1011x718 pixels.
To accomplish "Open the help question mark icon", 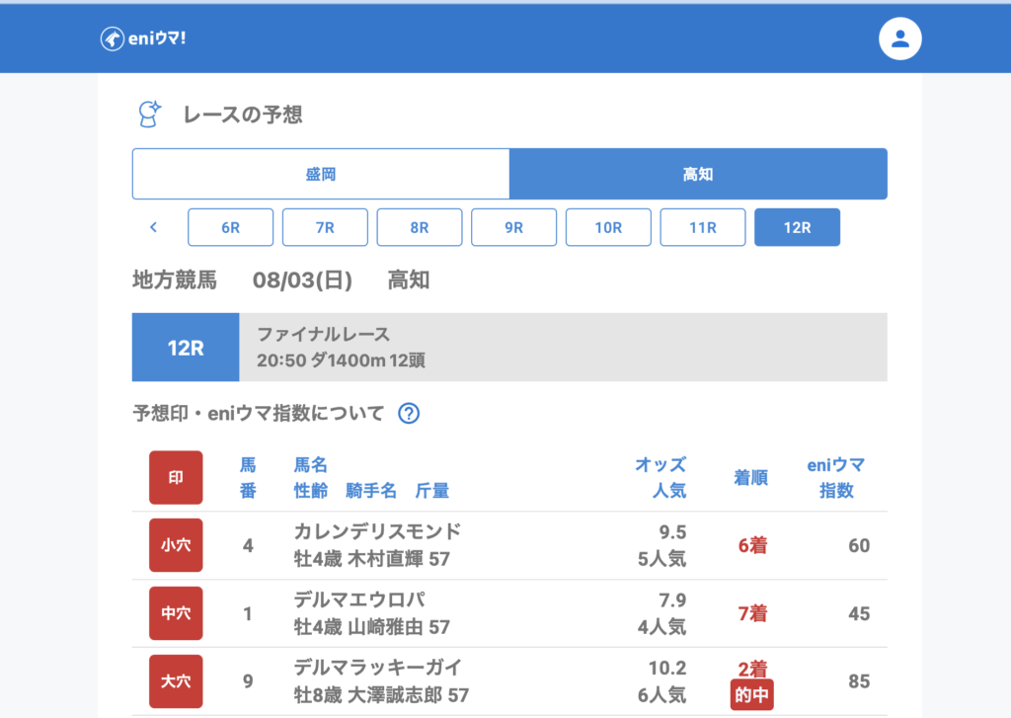I will (409, 414).
